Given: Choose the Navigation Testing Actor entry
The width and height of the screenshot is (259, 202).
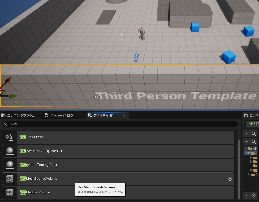Looking at the screenshot, I should pyautogui.click(x=118, y=165).
